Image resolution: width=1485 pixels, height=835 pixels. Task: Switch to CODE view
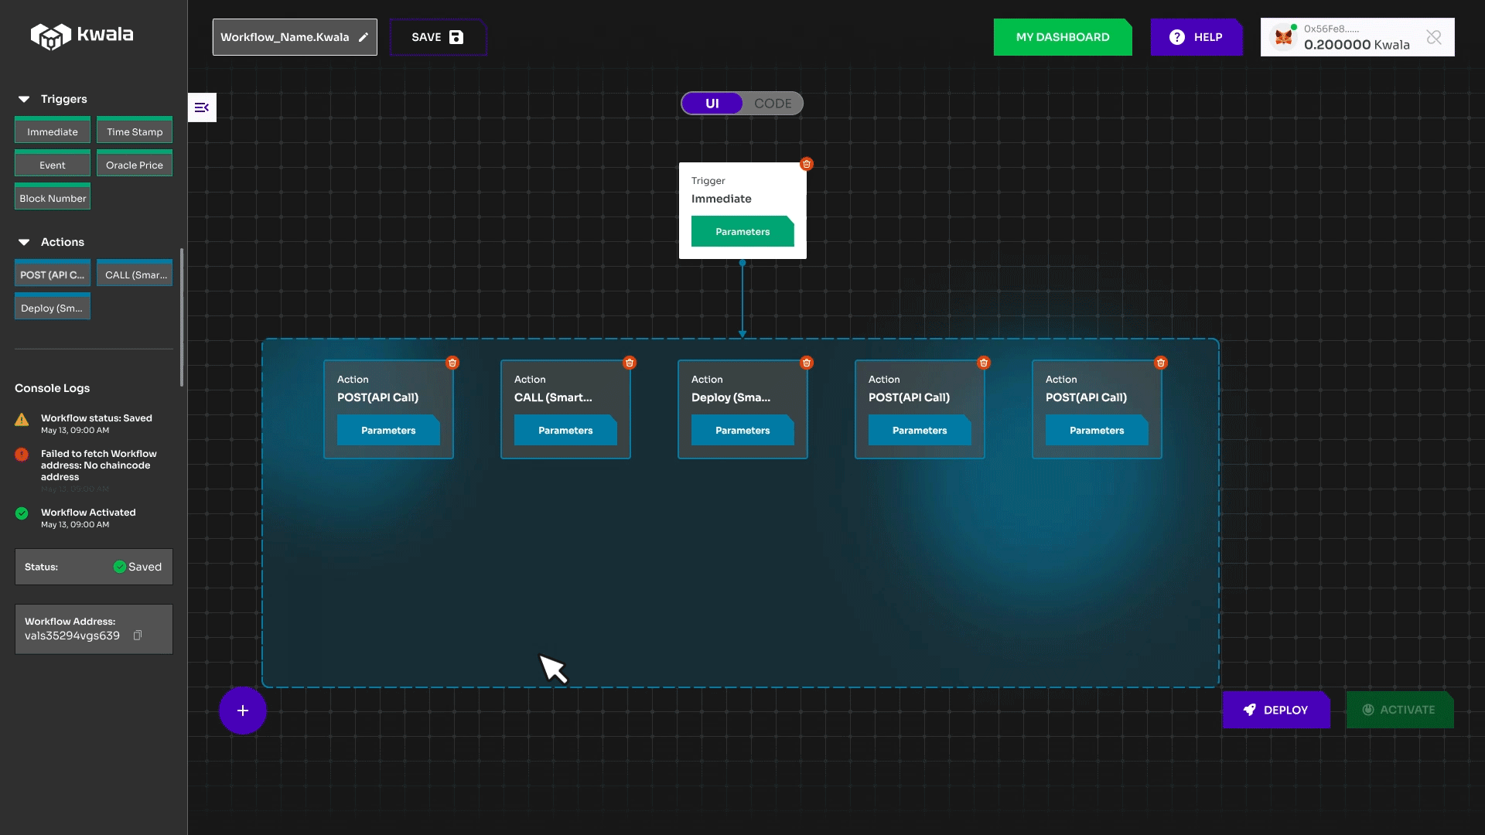tap(773, 103)
